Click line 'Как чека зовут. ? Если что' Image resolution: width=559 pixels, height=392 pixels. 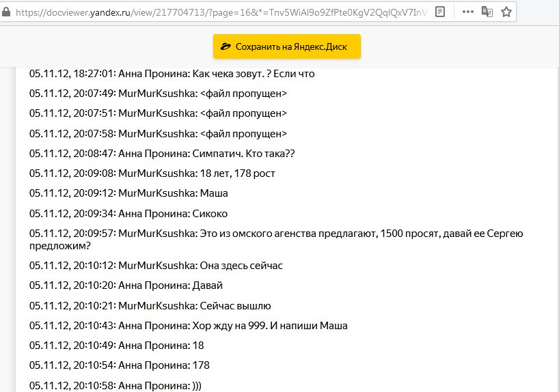click(172, 74)
